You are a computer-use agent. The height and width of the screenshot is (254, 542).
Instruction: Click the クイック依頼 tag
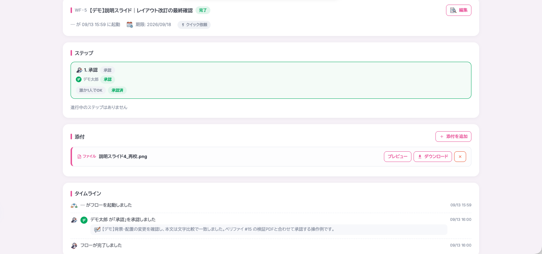[194, 25]
